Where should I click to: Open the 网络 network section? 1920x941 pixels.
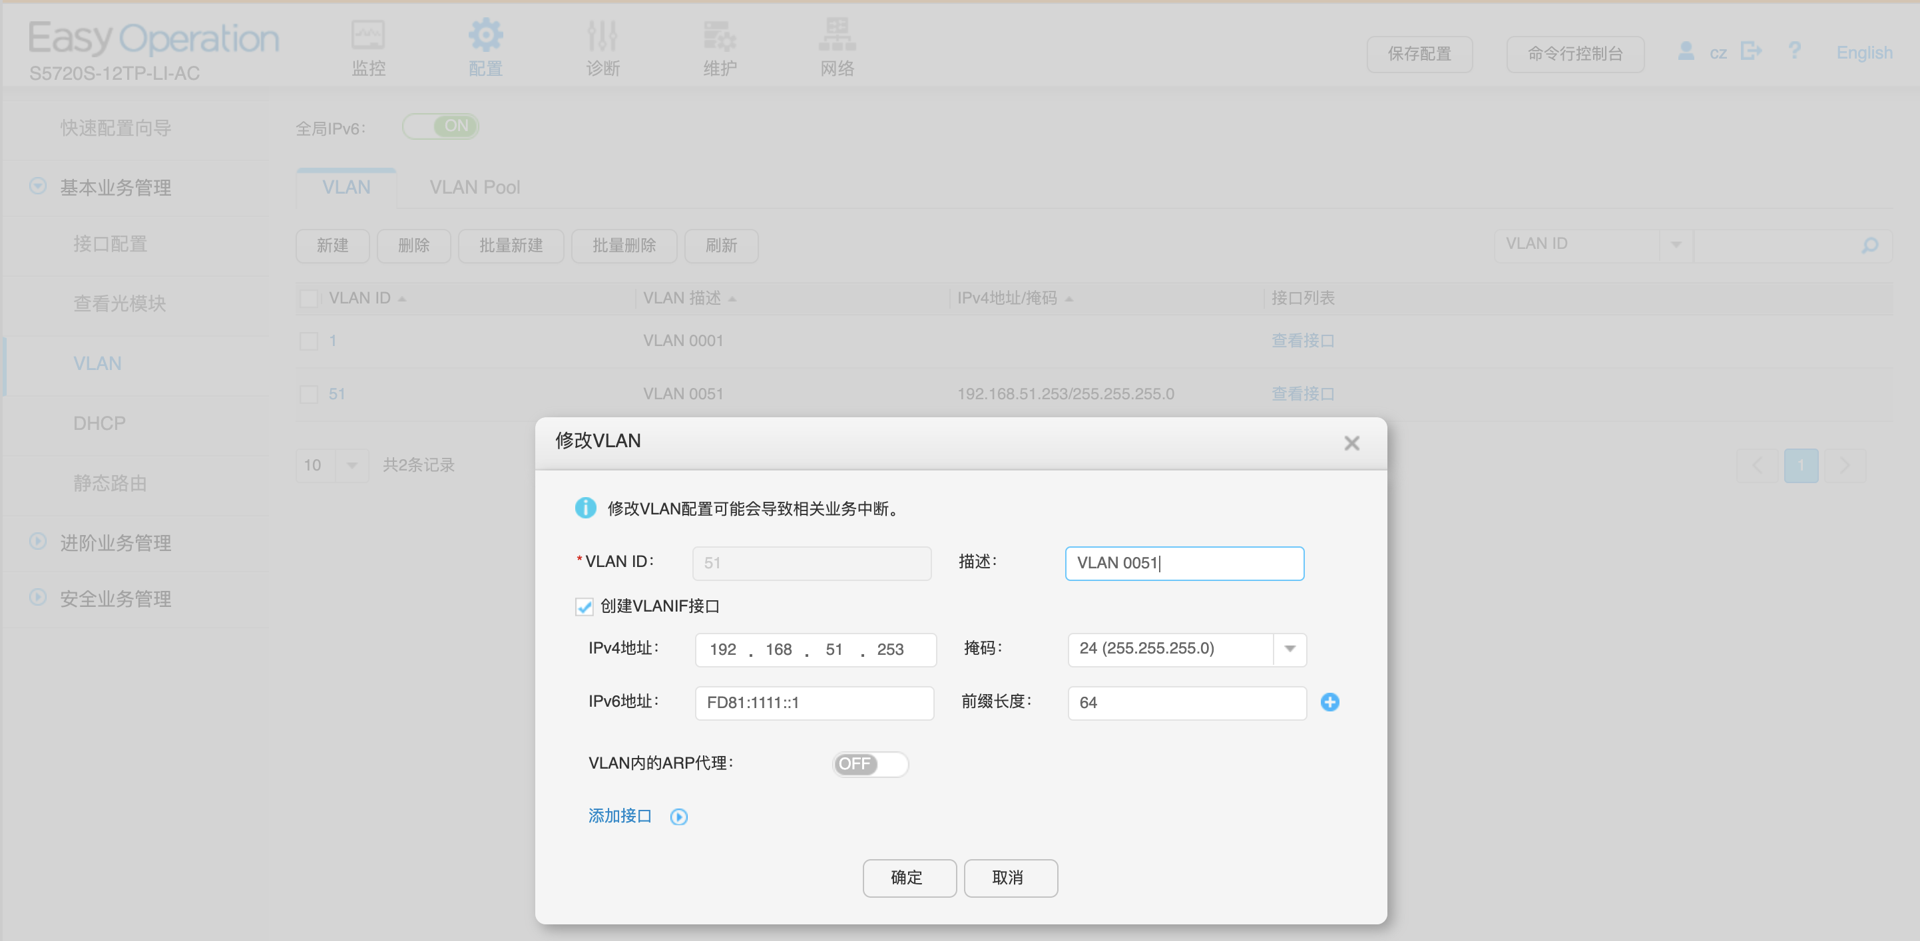click(837, 49)
